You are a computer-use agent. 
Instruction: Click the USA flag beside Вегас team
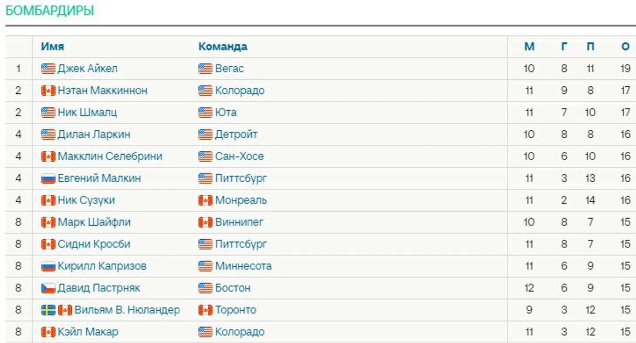pos(205,69)
